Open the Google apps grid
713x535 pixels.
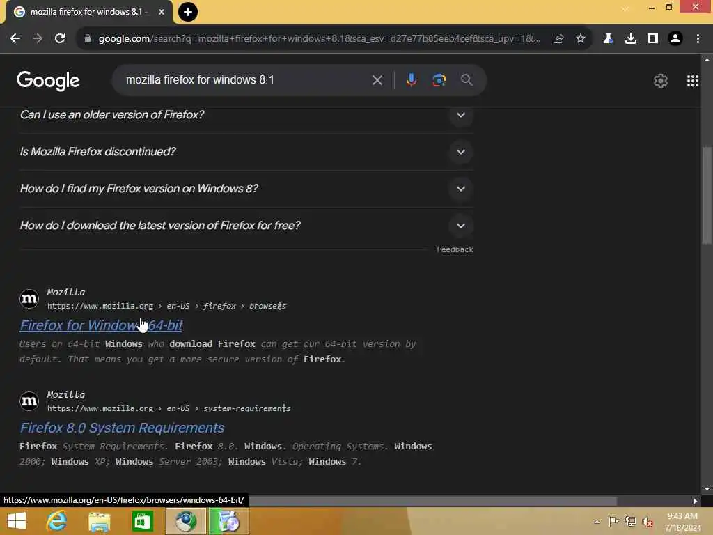click(693, 81)
